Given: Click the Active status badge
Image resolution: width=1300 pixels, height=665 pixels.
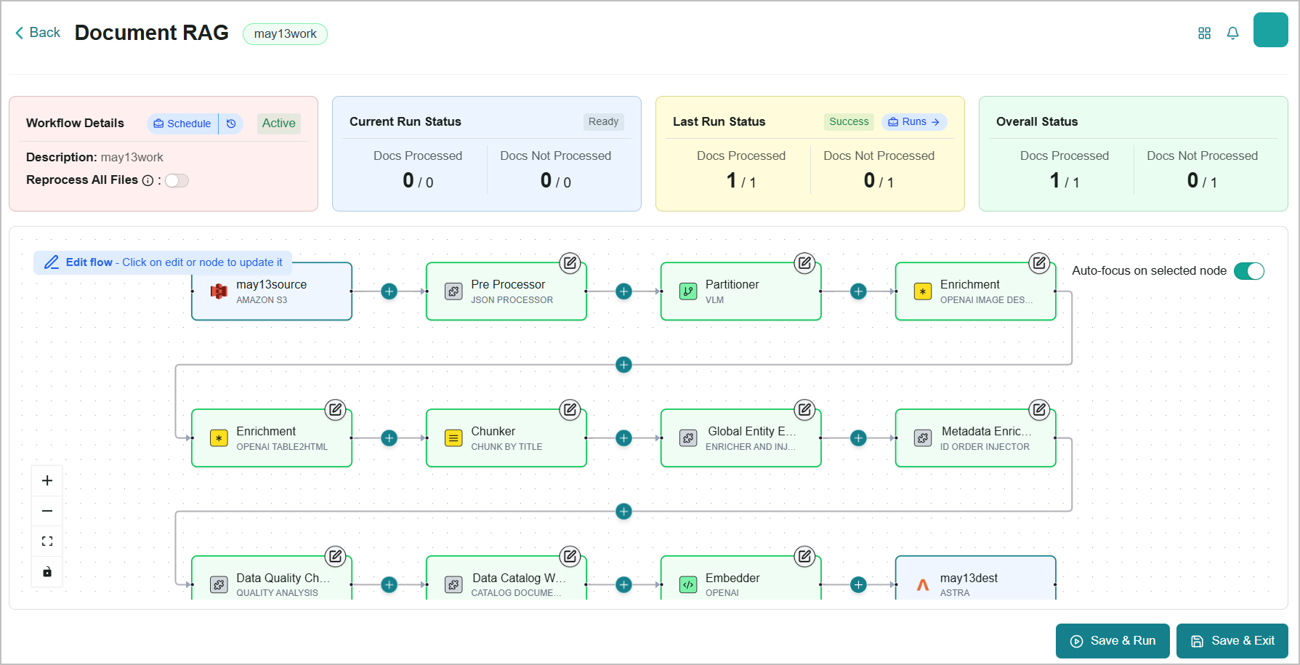Looking at the screenshot, I should click(x=279, y=124).
